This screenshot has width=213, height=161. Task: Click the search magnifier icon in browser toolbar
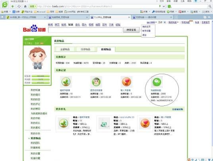click(x=210, y=6)
